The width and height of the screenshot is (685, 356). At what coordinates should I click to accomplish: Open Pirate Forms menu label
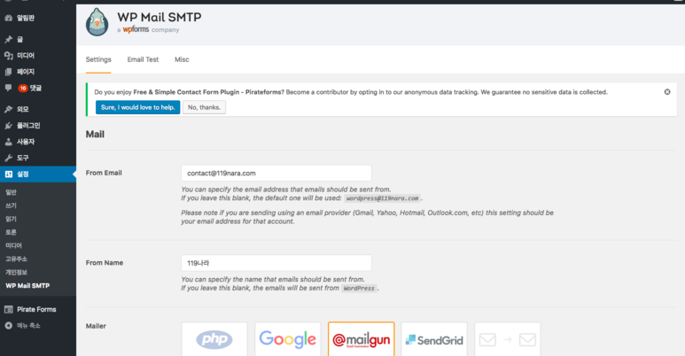(x=36, y=309)
